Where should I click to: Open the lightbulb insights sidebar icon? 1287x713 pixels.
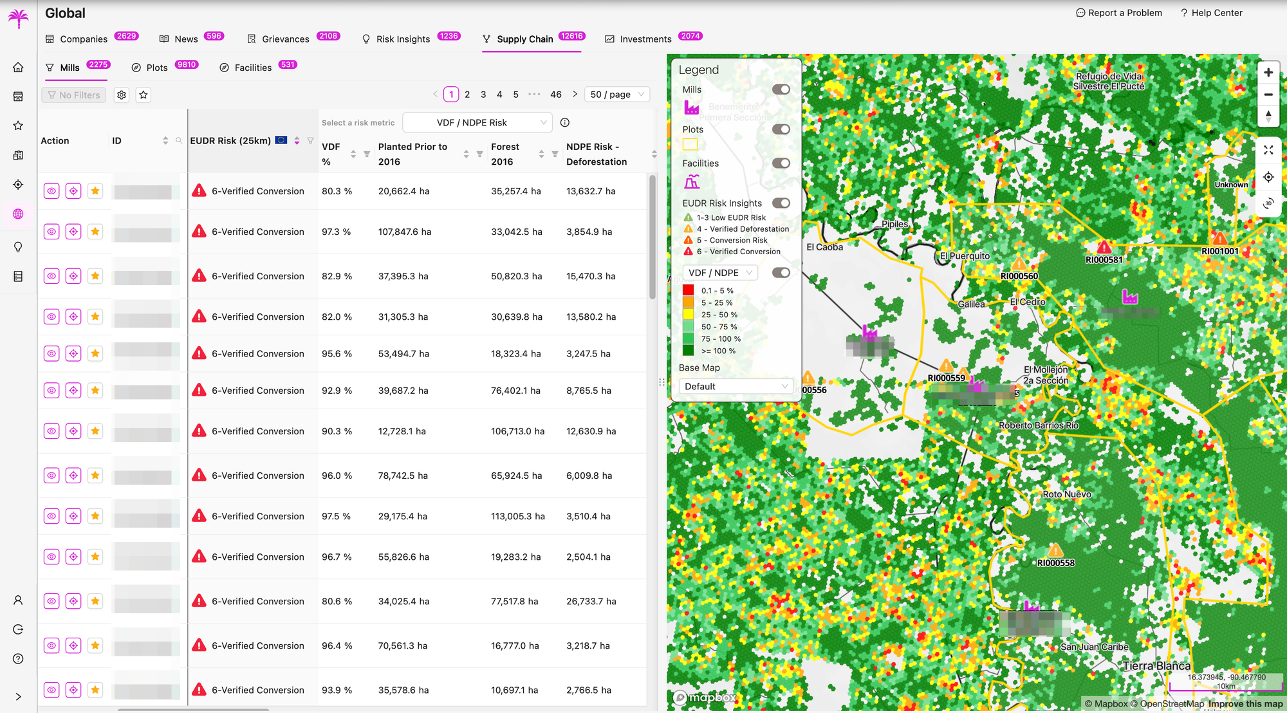click(18, 247)
